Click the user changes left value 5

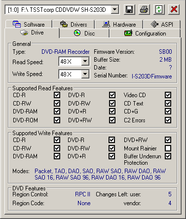(170, 194)
